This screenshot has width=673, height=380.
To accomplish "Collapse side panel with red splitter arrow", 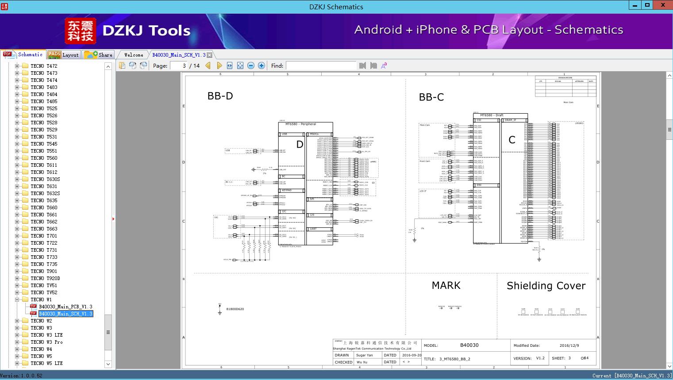I will tap(113, 219).
